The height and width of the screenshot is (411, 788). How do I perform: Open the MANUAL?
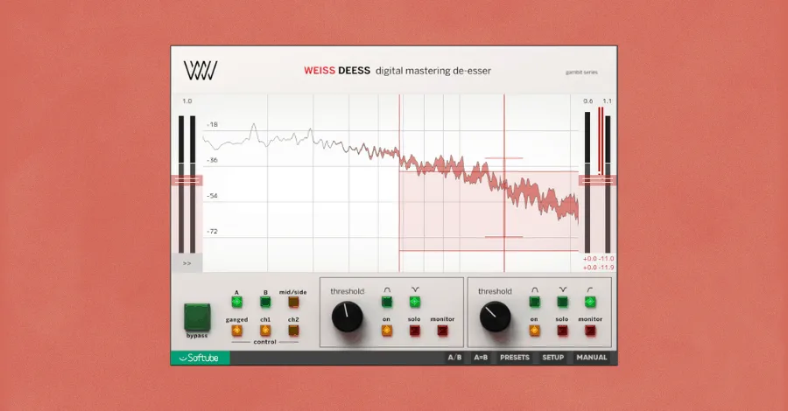tap(592, 358)
